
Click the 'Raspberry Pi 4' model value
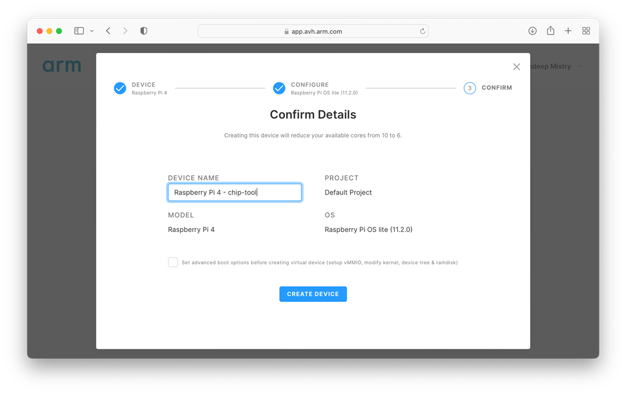coord(191,230)
